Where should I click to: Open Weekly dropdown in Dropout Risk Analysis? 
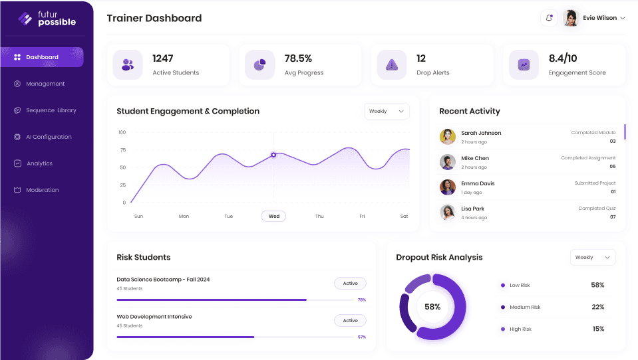(593, 258)
